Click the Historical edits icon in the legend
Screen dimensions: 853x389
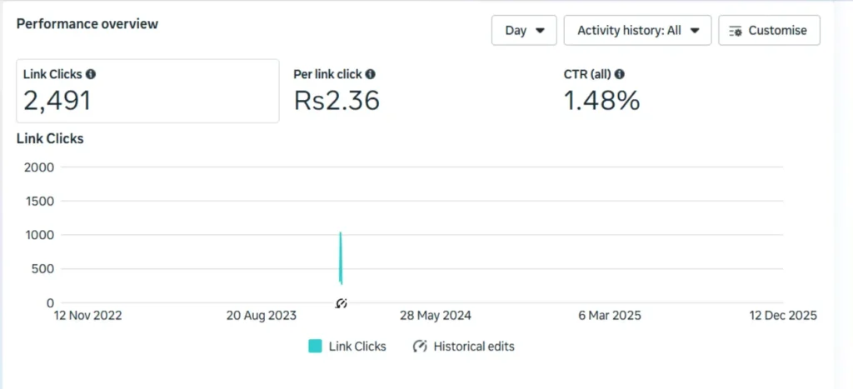pyautogui.click(x=420, y=346)
